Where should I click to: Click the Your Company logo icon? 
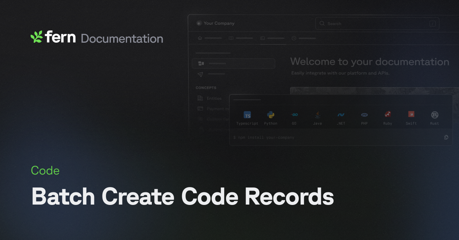199,23
